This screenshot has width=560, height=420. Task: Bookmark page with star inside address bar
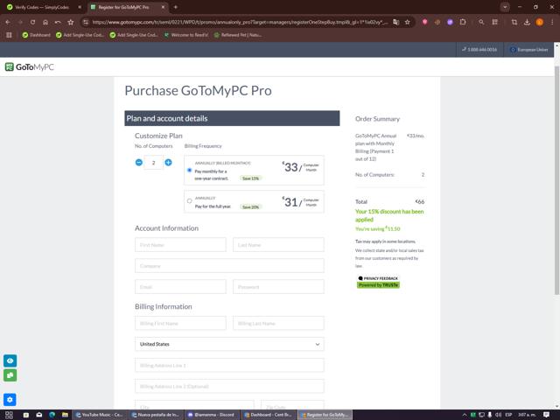(408, 22)
